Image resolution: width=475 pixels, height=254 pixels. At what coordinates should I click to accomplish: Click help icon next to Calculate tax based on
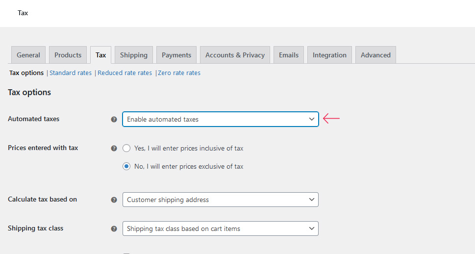click(x=114, y=200)
